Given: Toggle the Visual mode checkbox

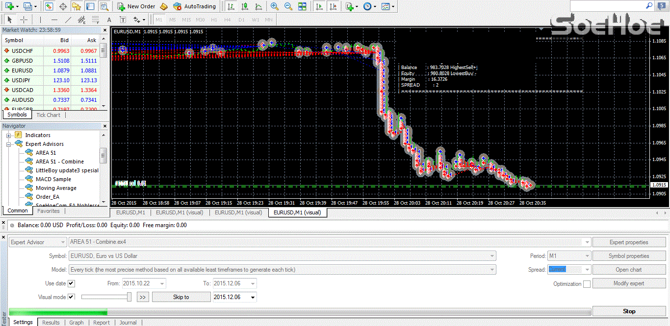Looking at the screenshot, I should 71,297.
